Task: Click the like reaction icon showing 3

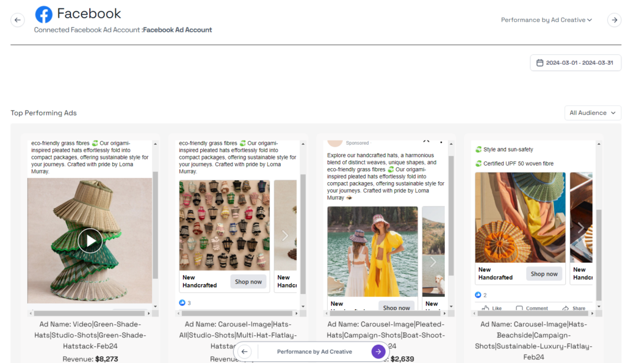Action: pos(182,302)
